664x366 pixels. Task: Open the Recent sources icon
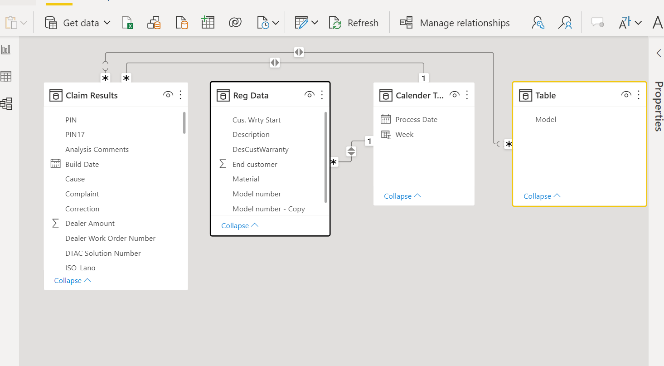click(x=263, y=23)
